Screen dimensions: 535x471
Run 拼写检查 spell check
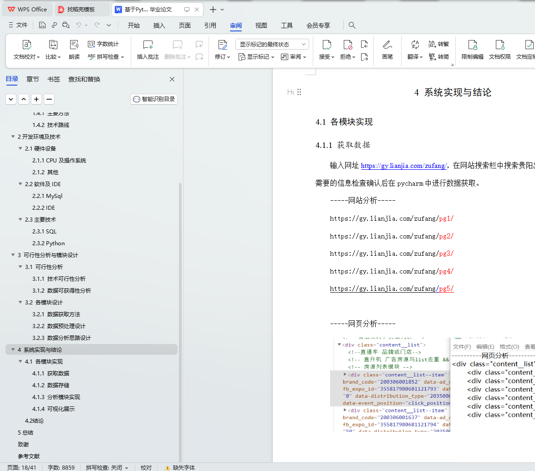click(106, 56)
